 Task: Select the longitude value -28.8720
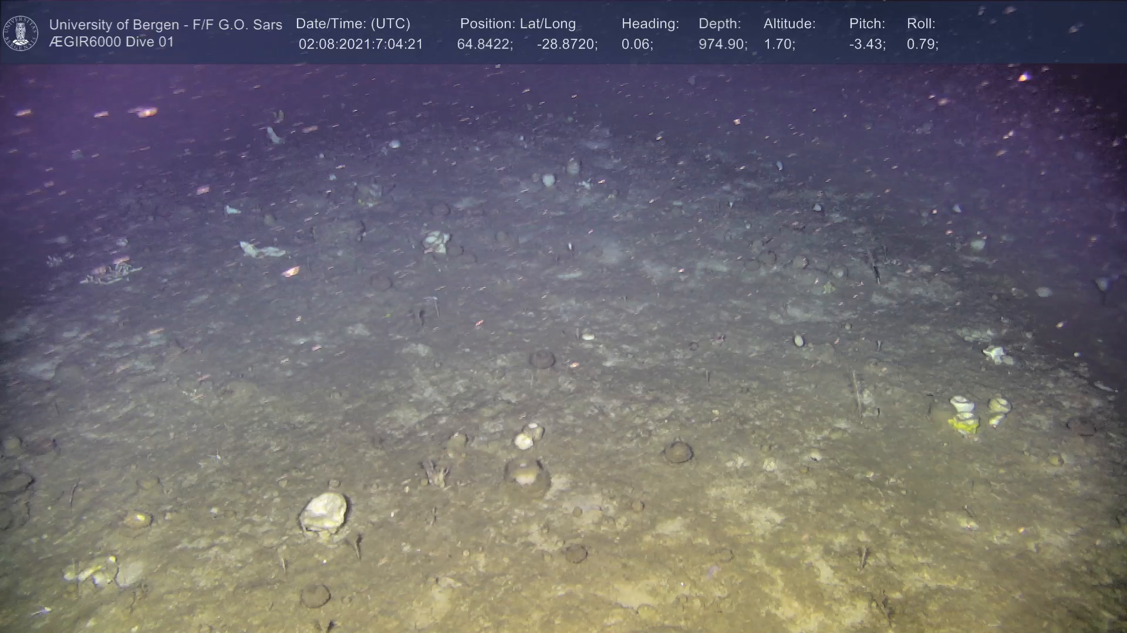[x=566, y=45]
